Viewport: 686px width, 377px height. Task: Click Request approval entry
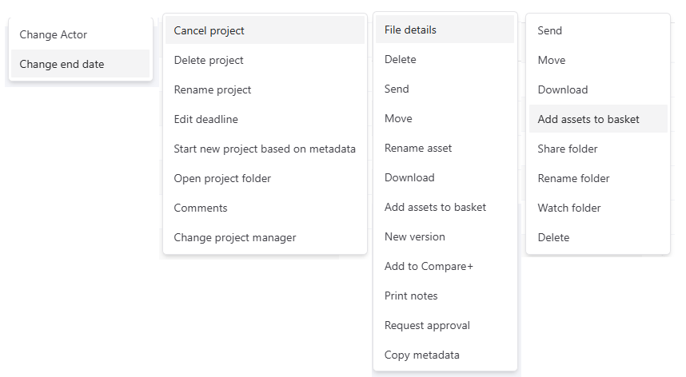[427, 325]
